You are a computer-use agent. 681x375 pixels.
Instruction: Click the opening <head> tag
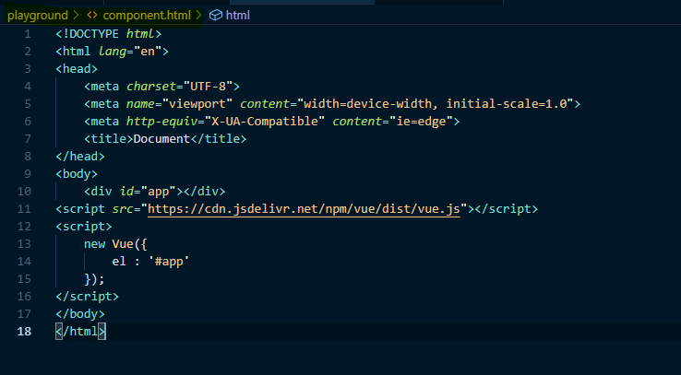tap(77, 69)
